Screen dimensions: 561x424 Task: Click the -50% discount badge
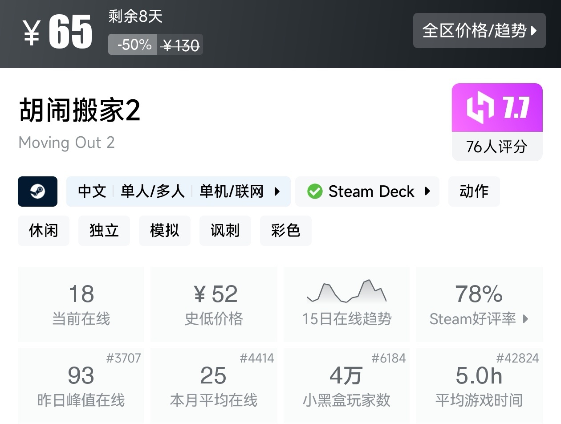(133, 45)
